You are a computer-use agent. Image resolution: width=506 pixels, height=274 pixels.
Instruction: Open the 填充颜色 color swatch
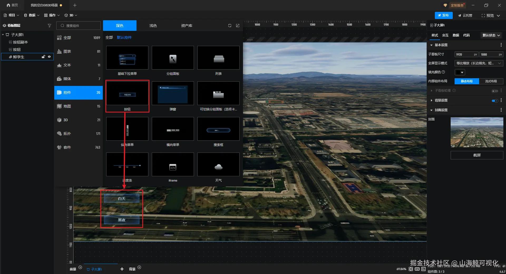tap(460, 72)
